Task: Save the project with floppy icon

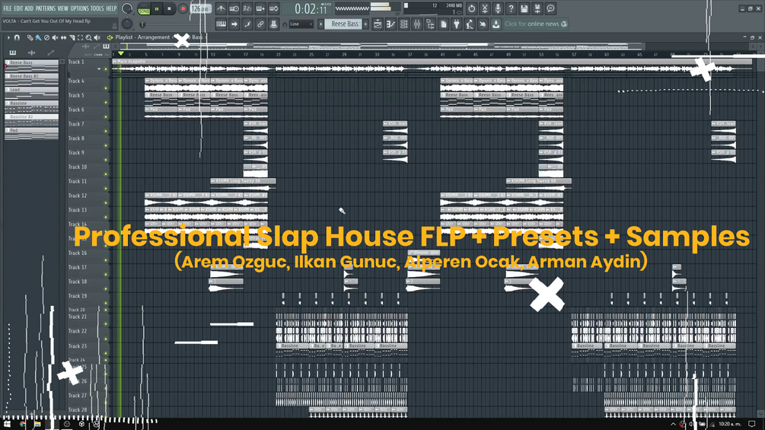Action: point(524,9)
